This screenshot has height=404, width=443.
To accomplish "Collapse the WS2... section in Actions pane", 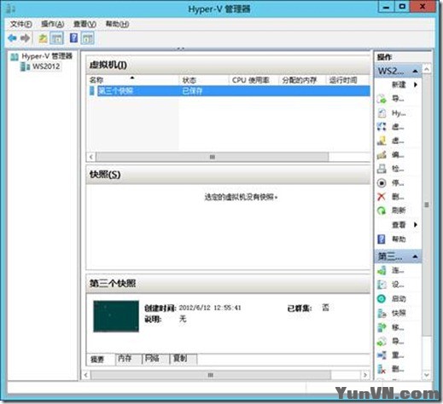I will tap(415, 71).
